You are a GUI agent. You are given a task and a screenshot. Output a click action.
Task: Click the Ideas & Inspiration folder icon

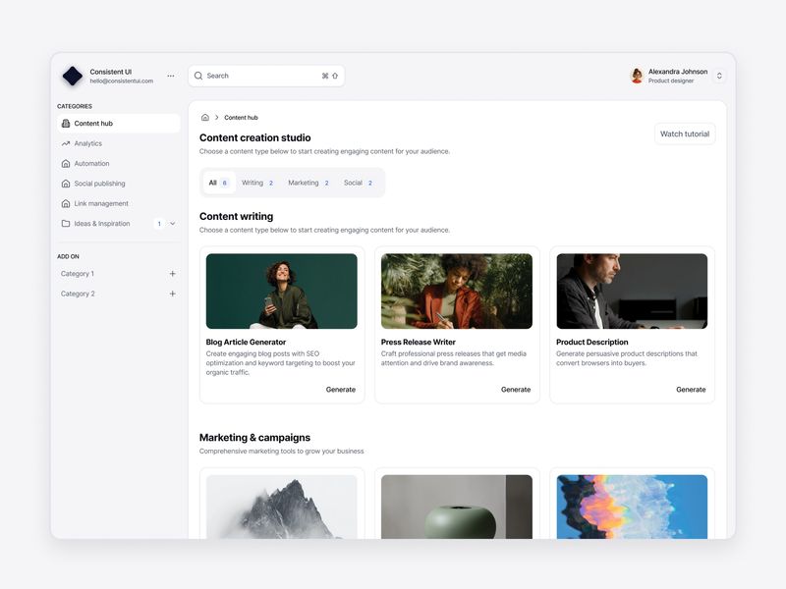(x=64, y=223)
